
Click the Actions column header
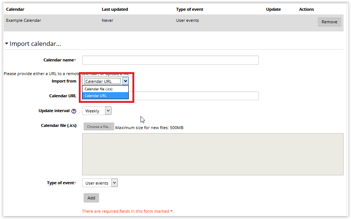pyautogui.click(x=307, y=9)
